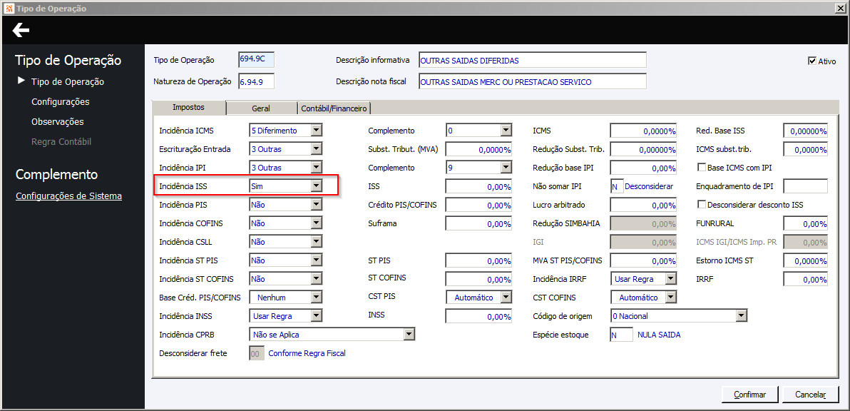Enable Base ICMS com IPI checkbox

point(701,168)
